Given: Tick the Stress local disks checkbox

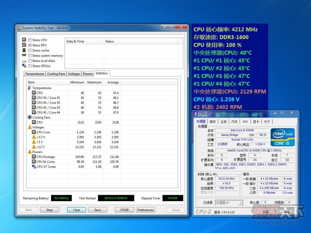Looking at the screenshot, I should 30,61.
